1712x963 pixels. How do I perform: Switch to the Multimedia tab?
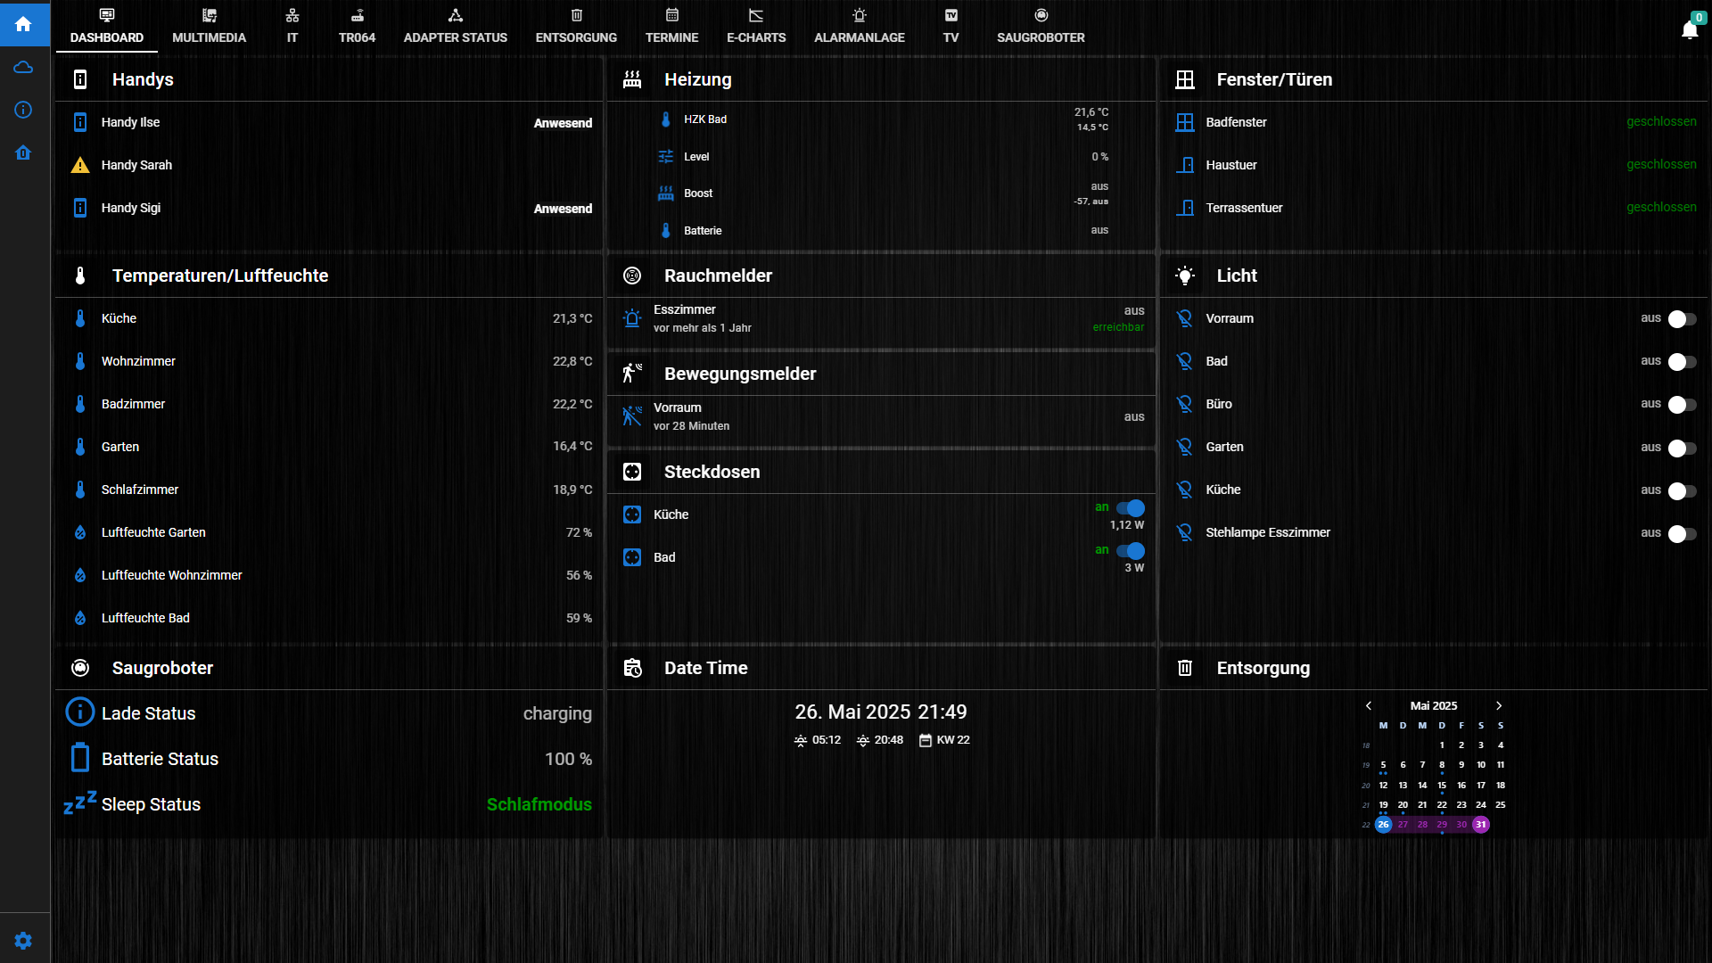tap(209, 26)
